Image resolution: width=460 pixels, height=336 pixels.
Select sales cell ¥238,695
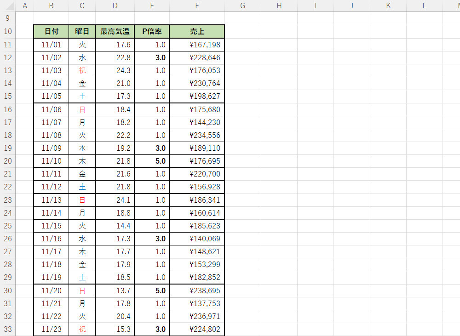(197, 290)
